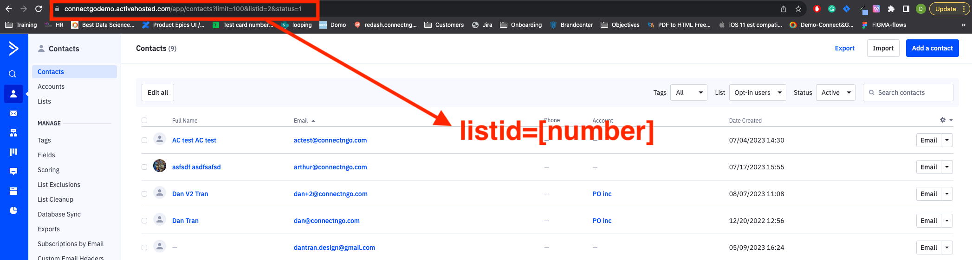Click the table column settings gear icon
Viewport: 972px width, 260px height.
tap(943, 120)
